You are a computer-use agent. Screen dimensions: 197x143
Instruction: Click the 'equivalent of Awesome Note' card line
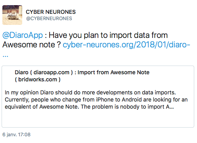(x=42, y=107)
